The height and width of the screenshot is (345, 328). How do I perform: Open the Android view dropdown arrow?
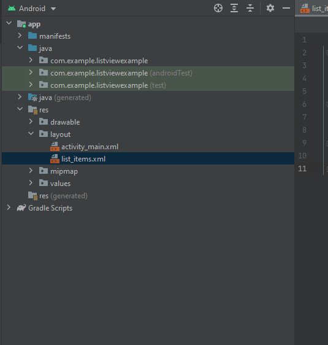tap(53, 9)
